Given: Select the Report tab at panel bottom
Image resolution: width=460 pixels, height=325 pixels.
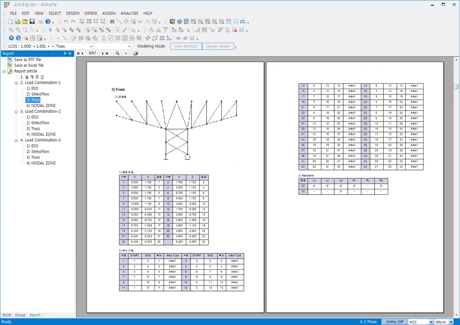Looking at the screenshot, I should [35, 315].
